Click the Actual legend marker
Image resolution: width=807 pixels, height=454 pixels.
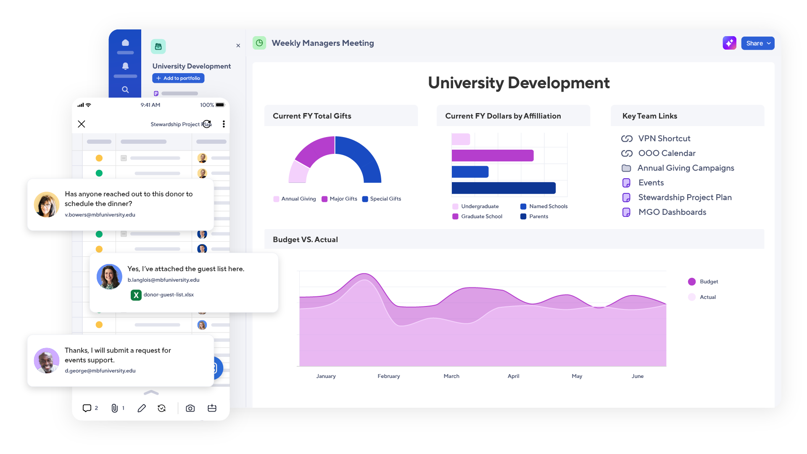coord(692,297)
